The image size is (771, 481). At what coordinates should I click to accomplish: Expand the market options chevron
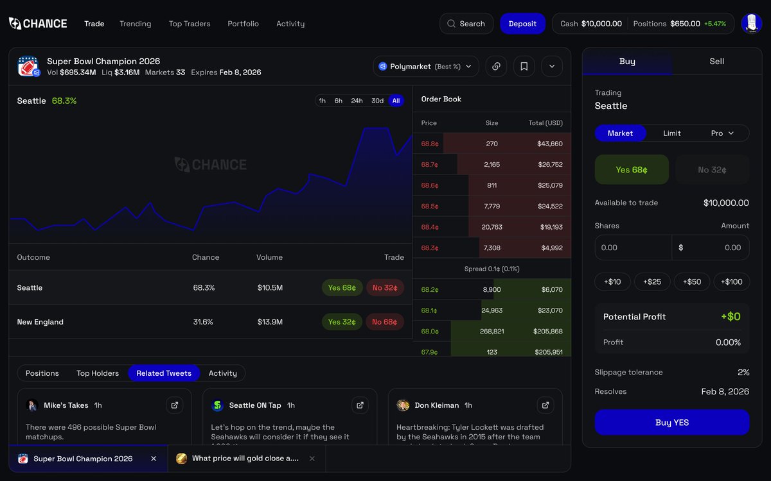[x=552, y=66]
